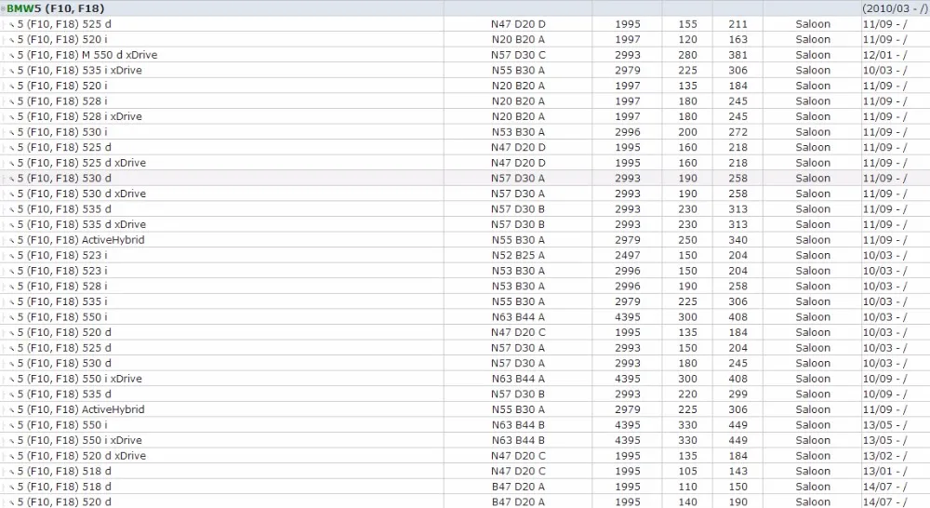Click horsepower value 340
The height and width of the screenshot is (508, 930).
click(738, 240)
